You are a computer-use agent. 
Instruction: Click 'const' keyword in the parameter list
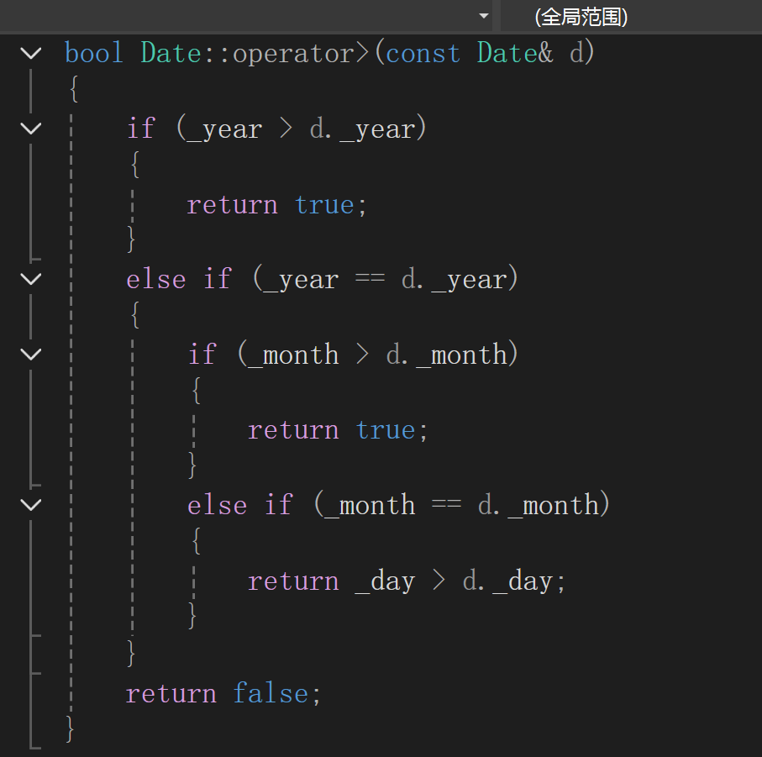click(x=423, y=54)
